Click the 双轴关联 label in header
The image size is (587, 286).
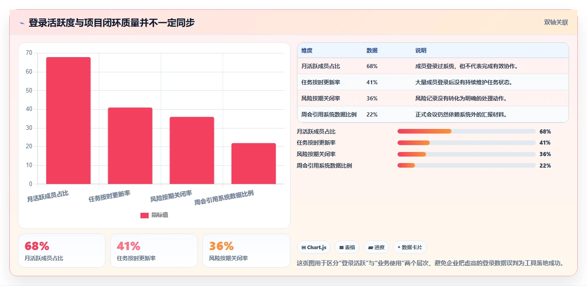(x=556, y=22)
